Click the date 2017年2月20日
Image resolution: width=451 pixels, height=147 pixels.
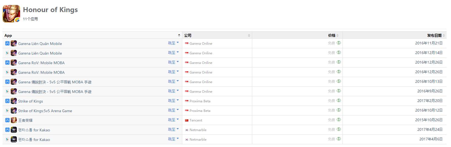[x=430, y=101]
